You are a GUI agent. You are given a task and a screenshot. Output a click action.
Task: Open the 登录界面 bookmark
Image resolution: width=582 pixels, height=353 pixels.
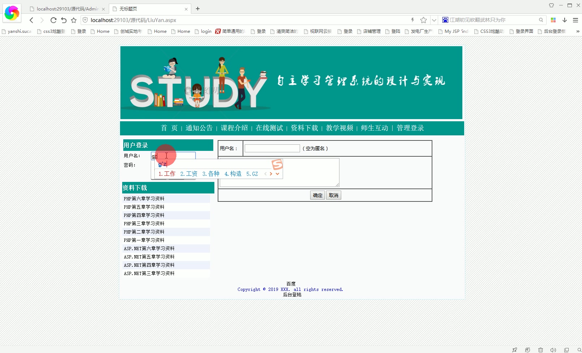pos(521,31)
